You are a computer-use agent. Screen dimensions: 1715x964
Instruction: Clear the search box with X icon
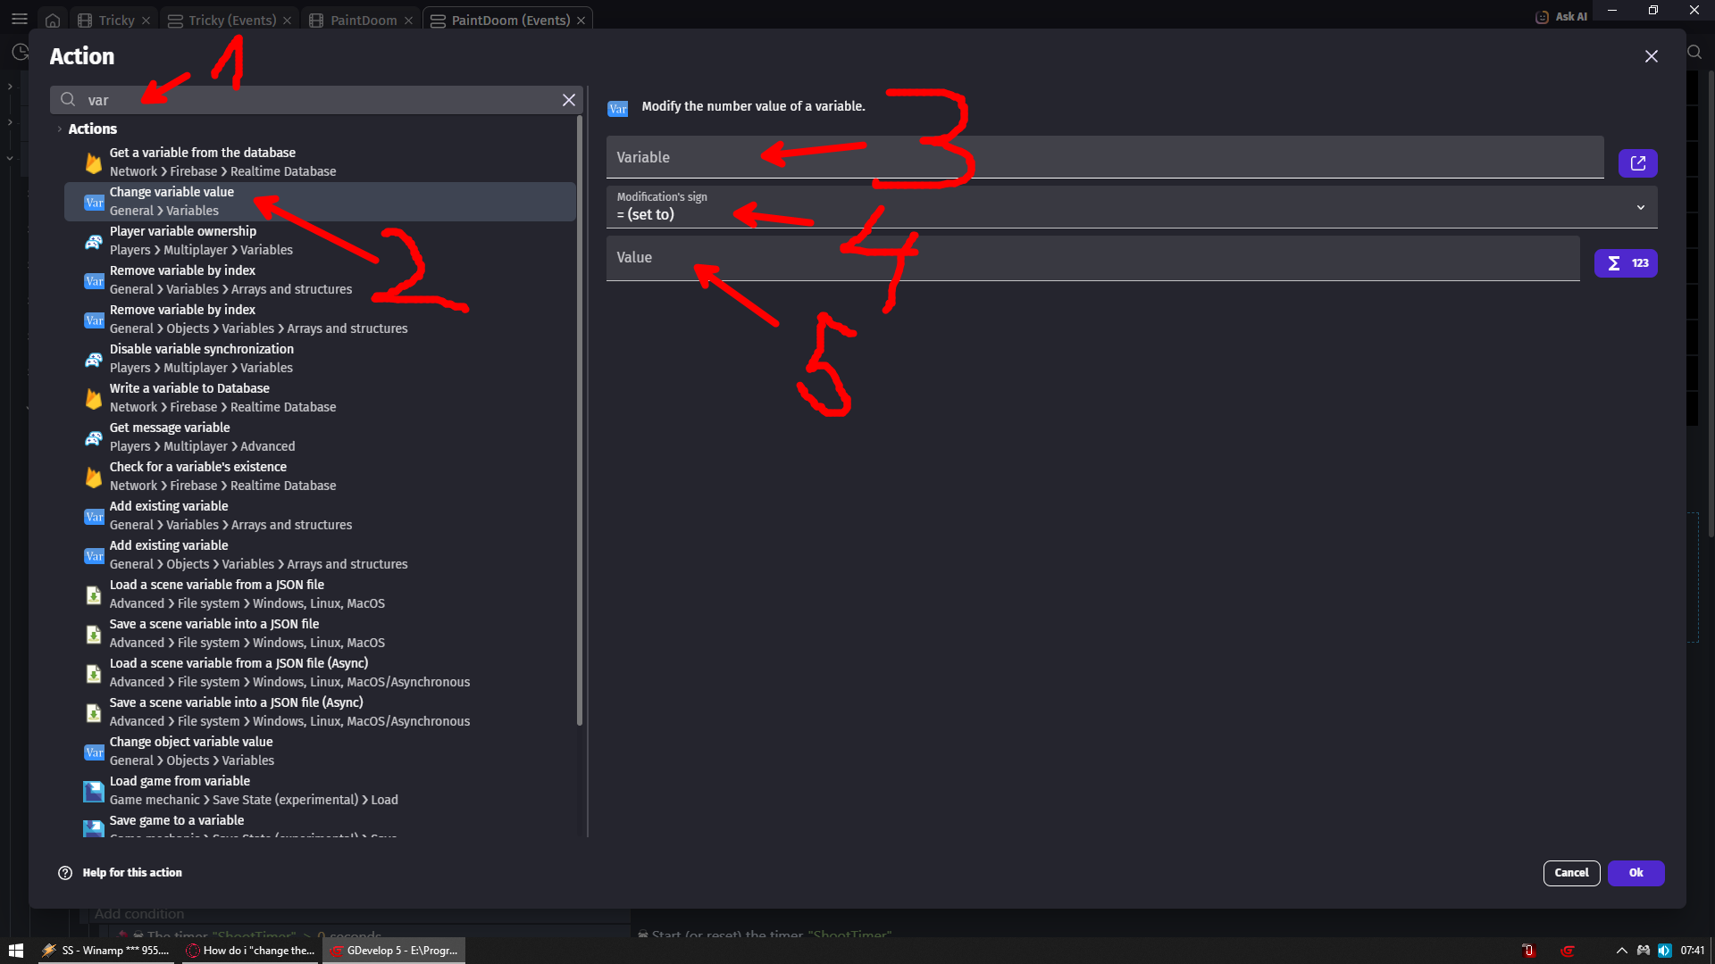tap(568, 100)
